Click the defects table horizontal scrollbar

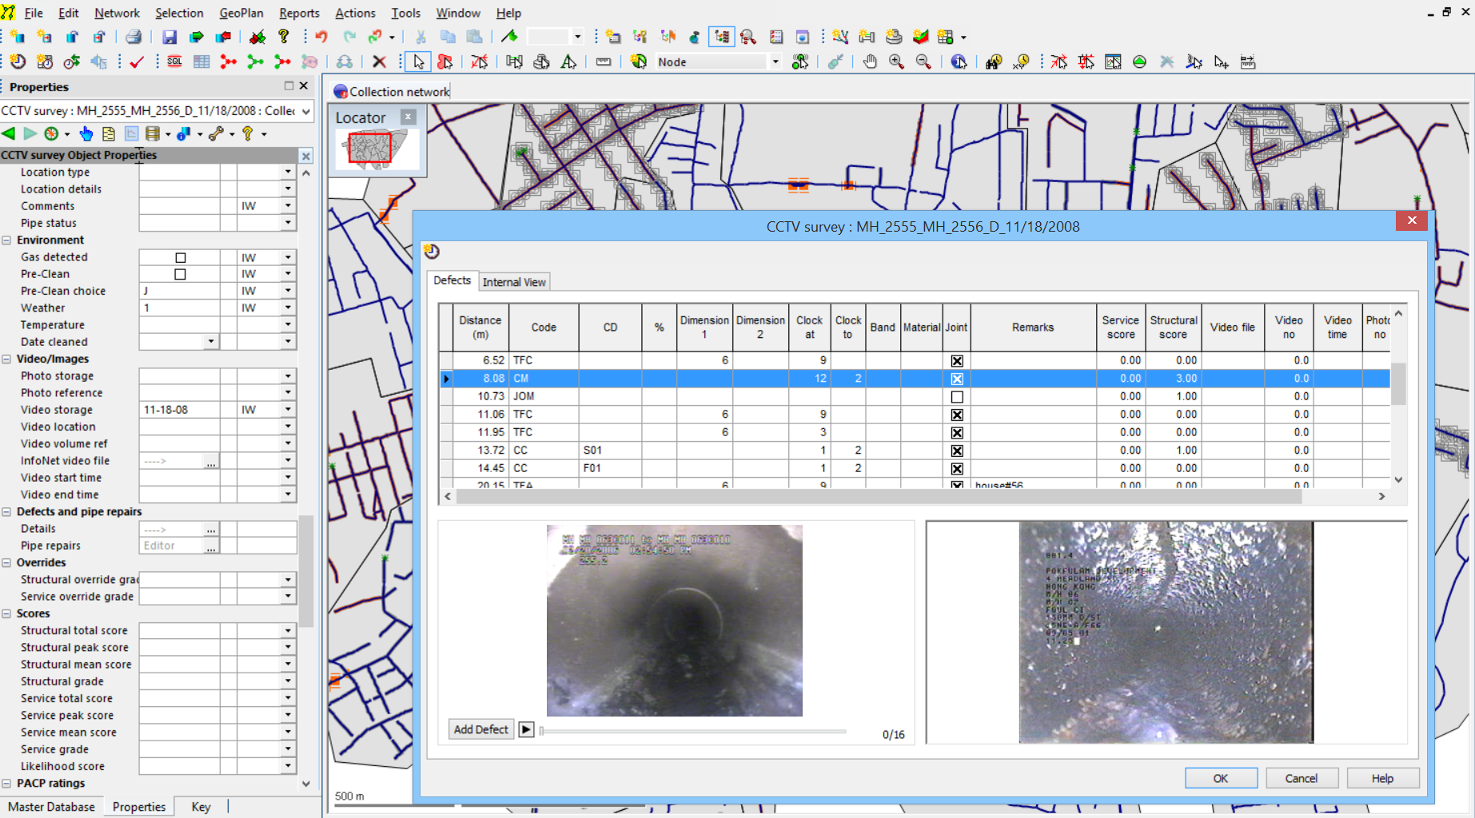coord(879,496)
